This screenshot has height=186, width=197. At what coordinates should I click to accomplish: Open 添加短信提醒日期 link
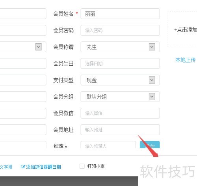(x=43, y=167)
